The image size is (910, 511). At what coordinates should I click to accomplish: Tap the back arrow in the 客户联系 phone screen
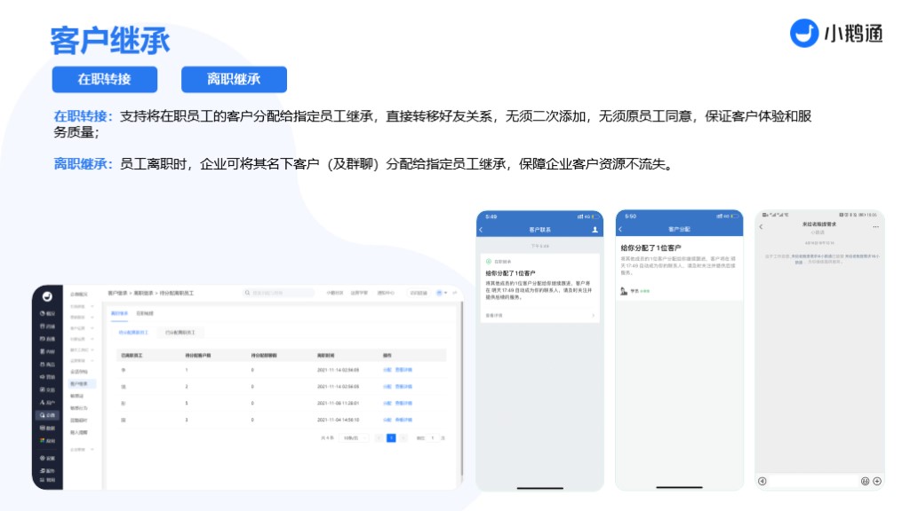481,230
